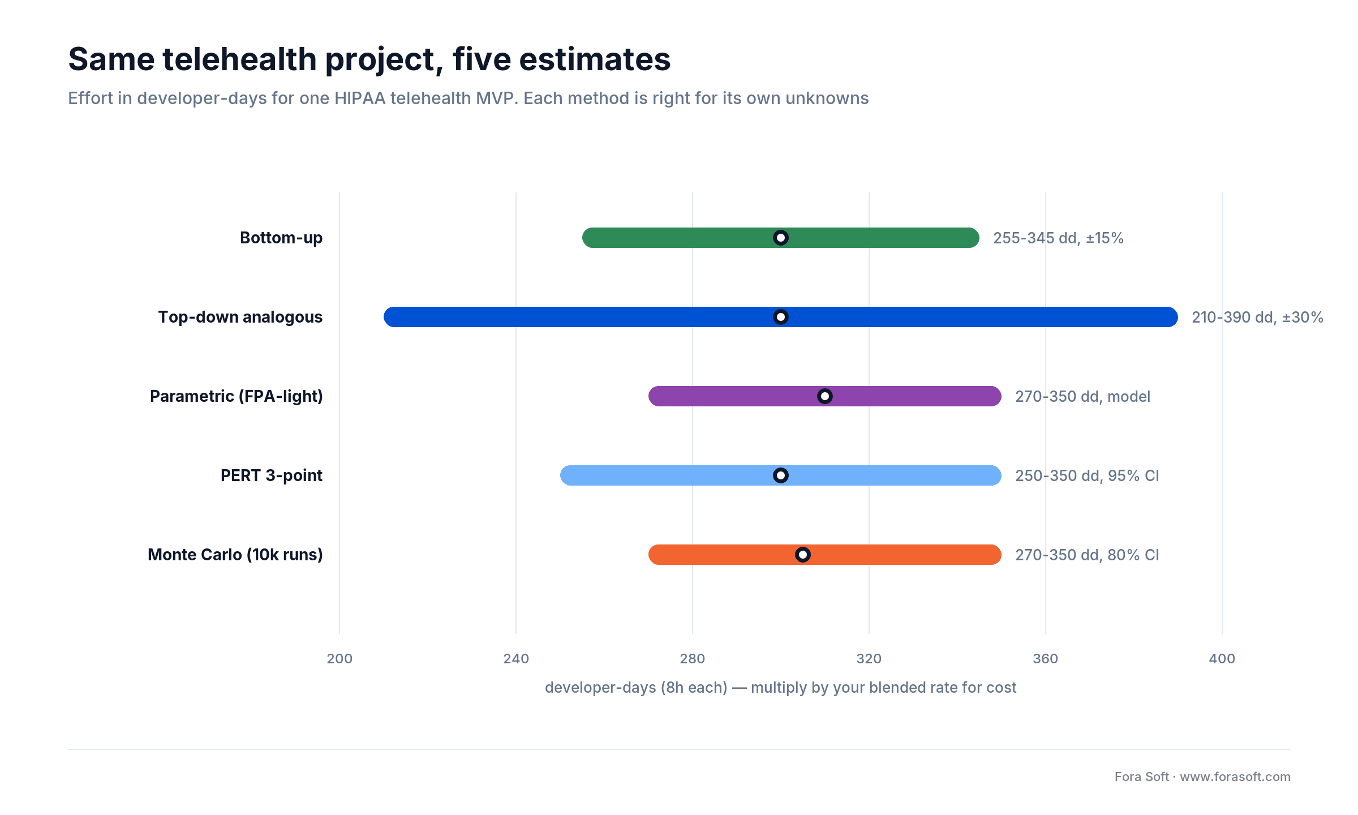Click the green Bottom-up range bar

(781, 238)
